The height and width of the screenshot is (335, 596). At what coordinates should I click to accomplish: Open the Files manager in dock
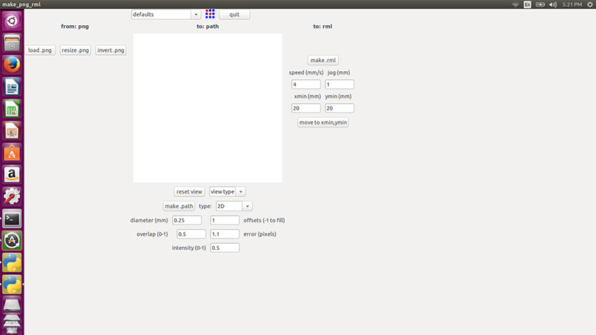coord(12,42)
